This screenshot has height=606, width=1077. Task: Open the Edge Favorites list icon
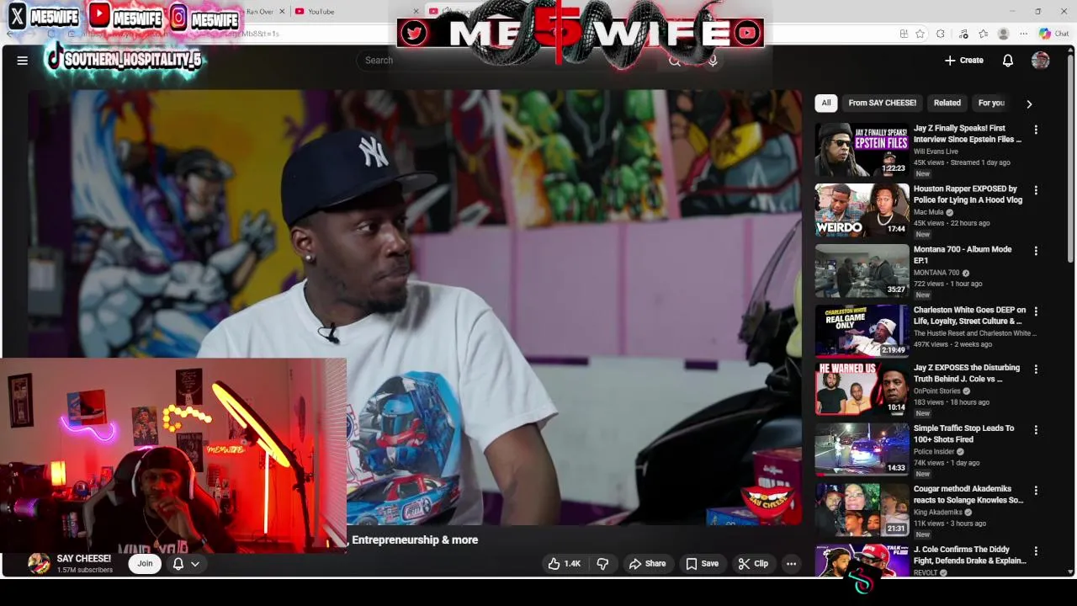point(983,34)
